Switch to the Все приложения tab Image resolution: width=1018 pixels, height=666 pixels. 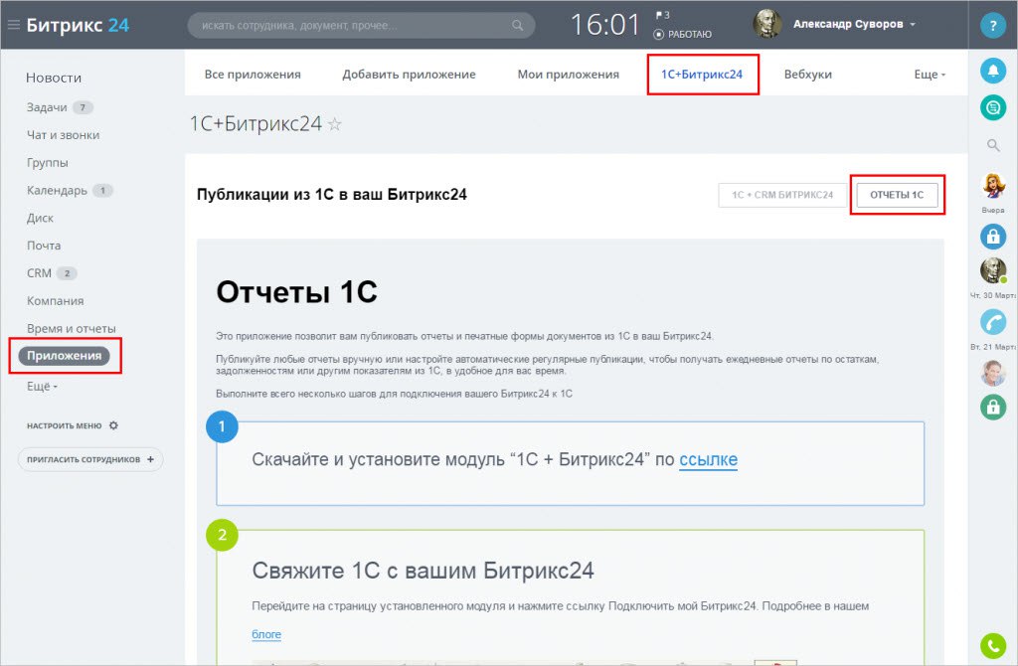pos(253,74)
